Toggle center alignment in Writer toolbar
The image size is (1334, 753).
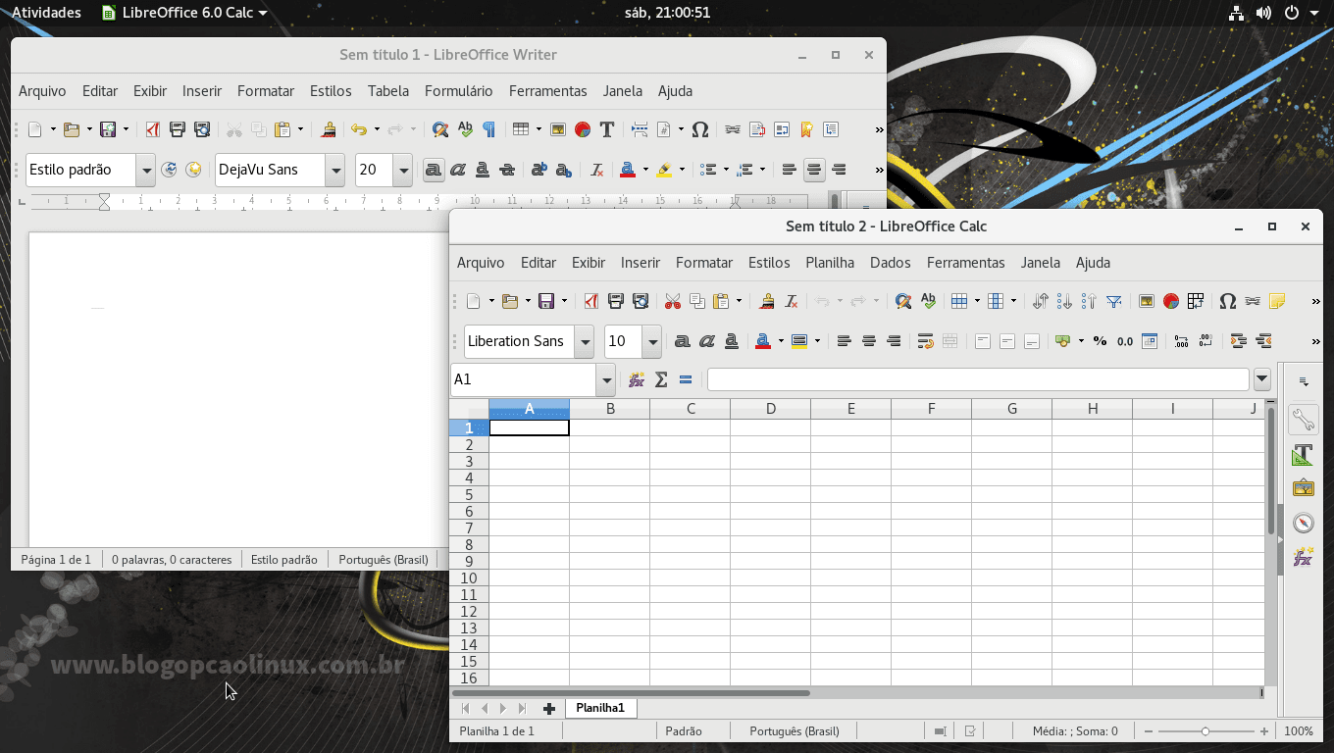click(814, 170)
